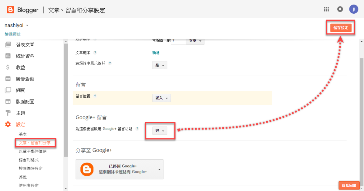Image resolution: width=364 pixels, height=191 pixels.
Task: Open the account avatar menu
Action: 354,9
